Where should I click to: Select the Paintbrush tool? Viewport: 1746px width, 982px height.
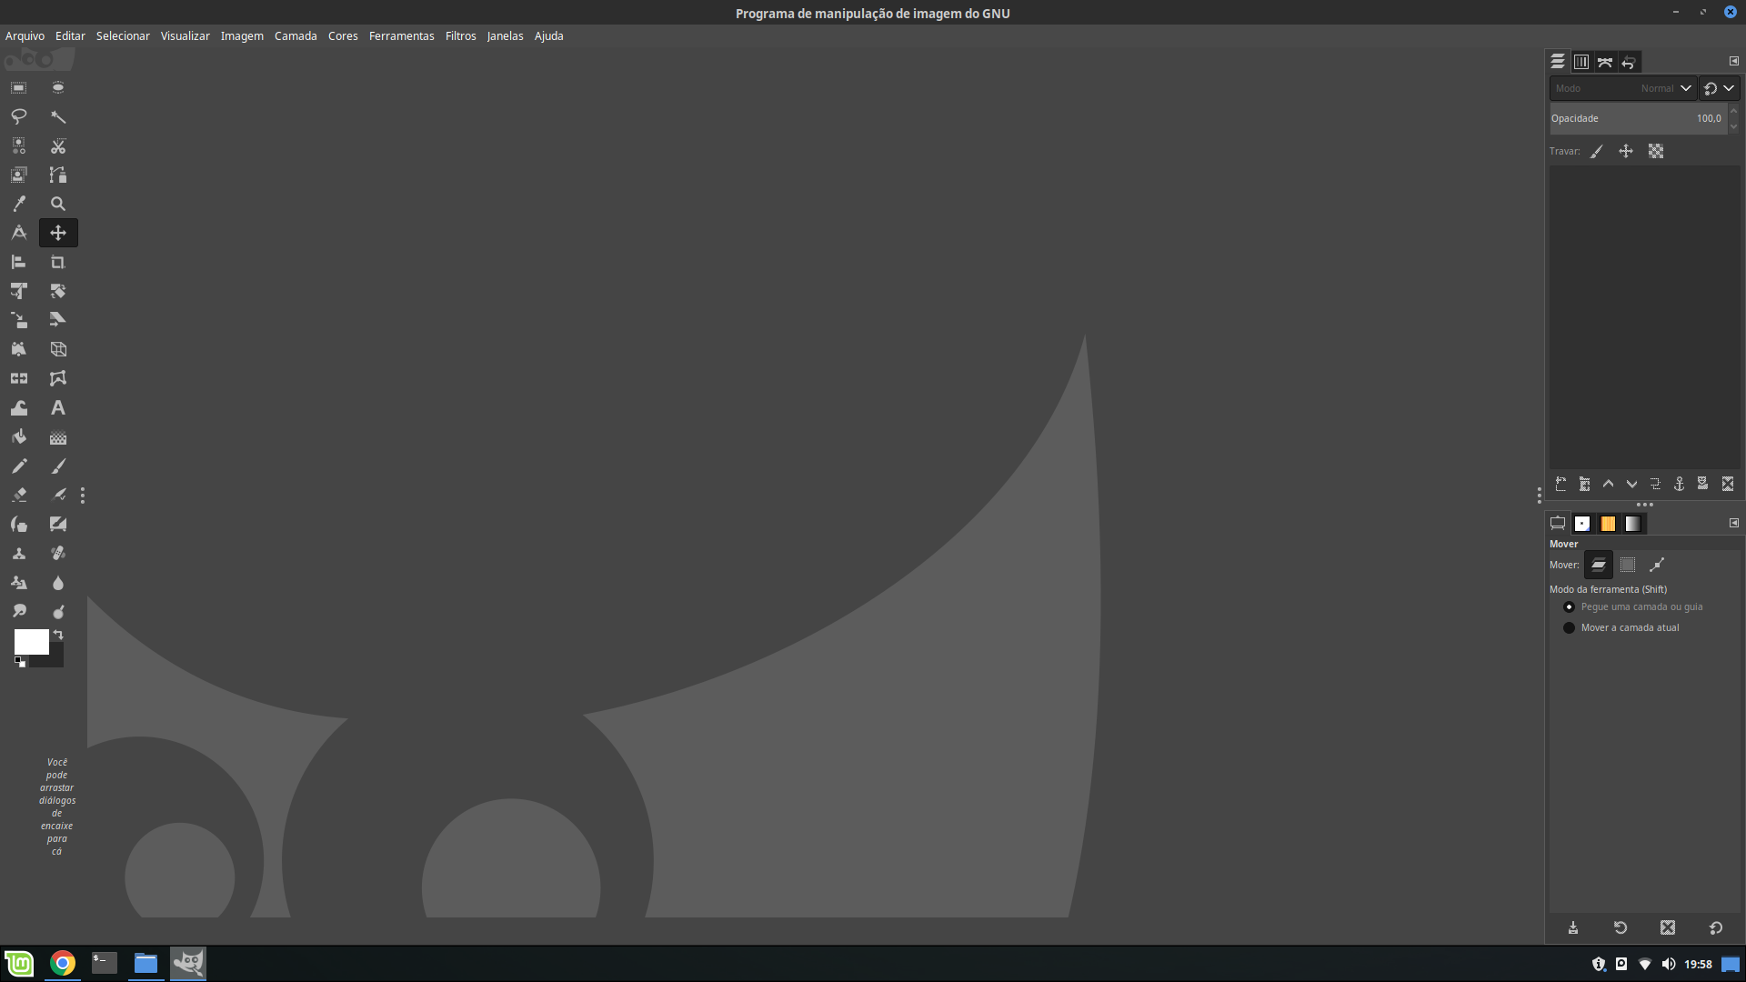coord(58,466)
